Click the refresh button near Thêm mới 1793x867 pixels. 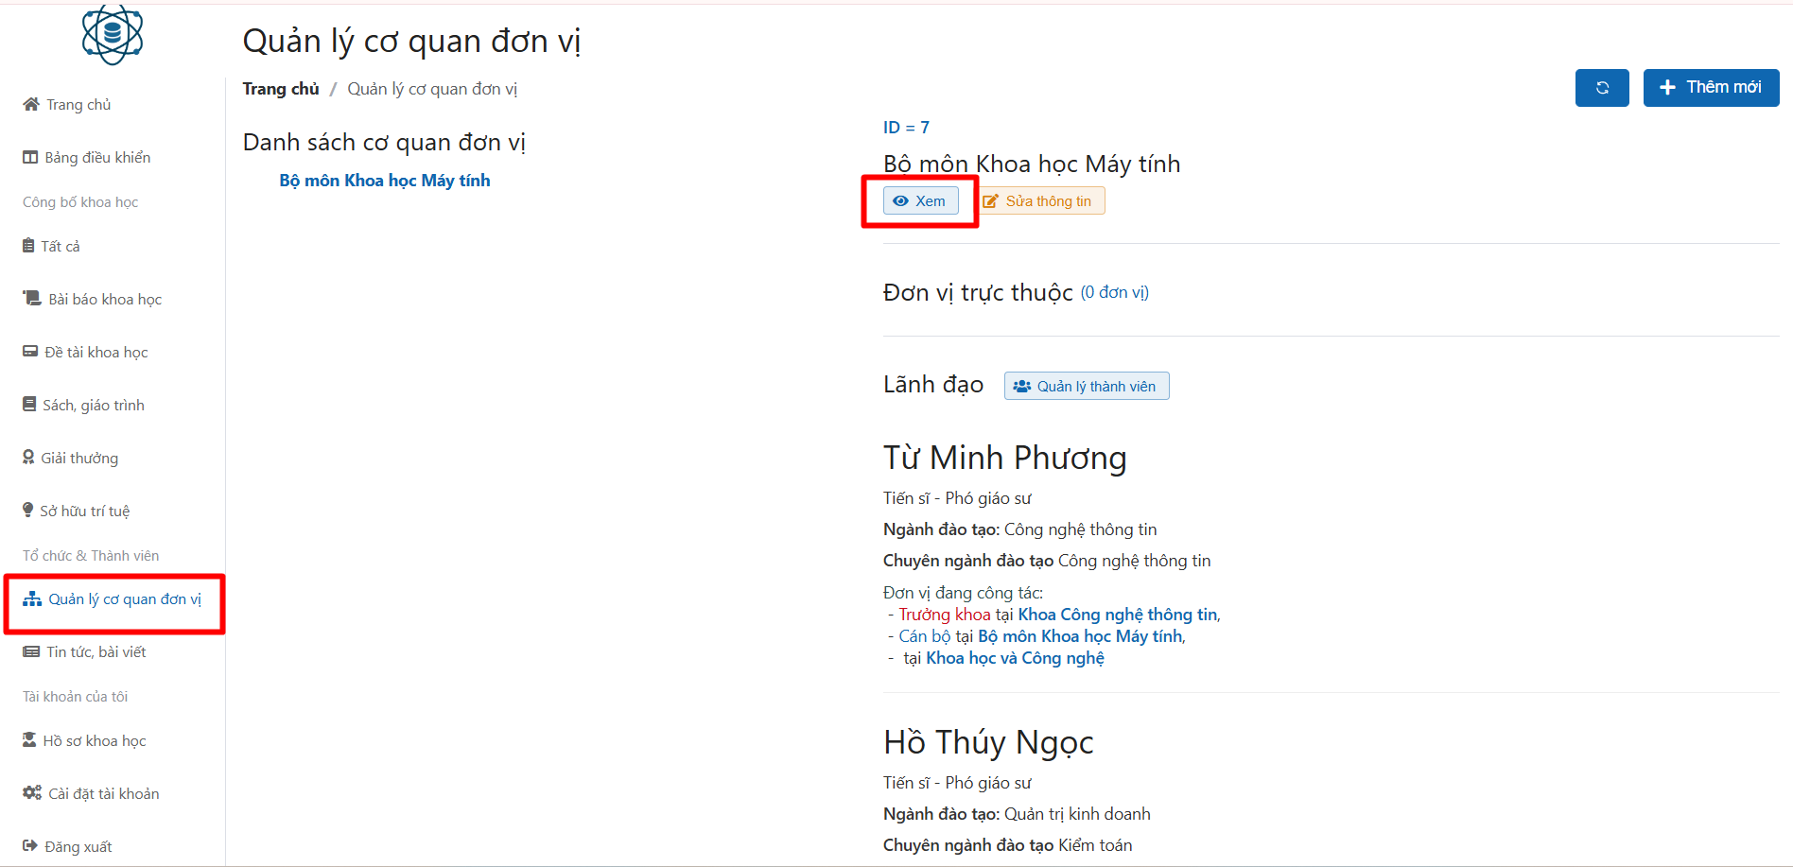(x=1602, y=87)
